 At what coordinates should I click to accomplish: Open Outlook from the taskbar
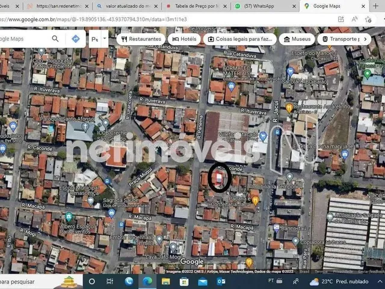coord(221,281)
